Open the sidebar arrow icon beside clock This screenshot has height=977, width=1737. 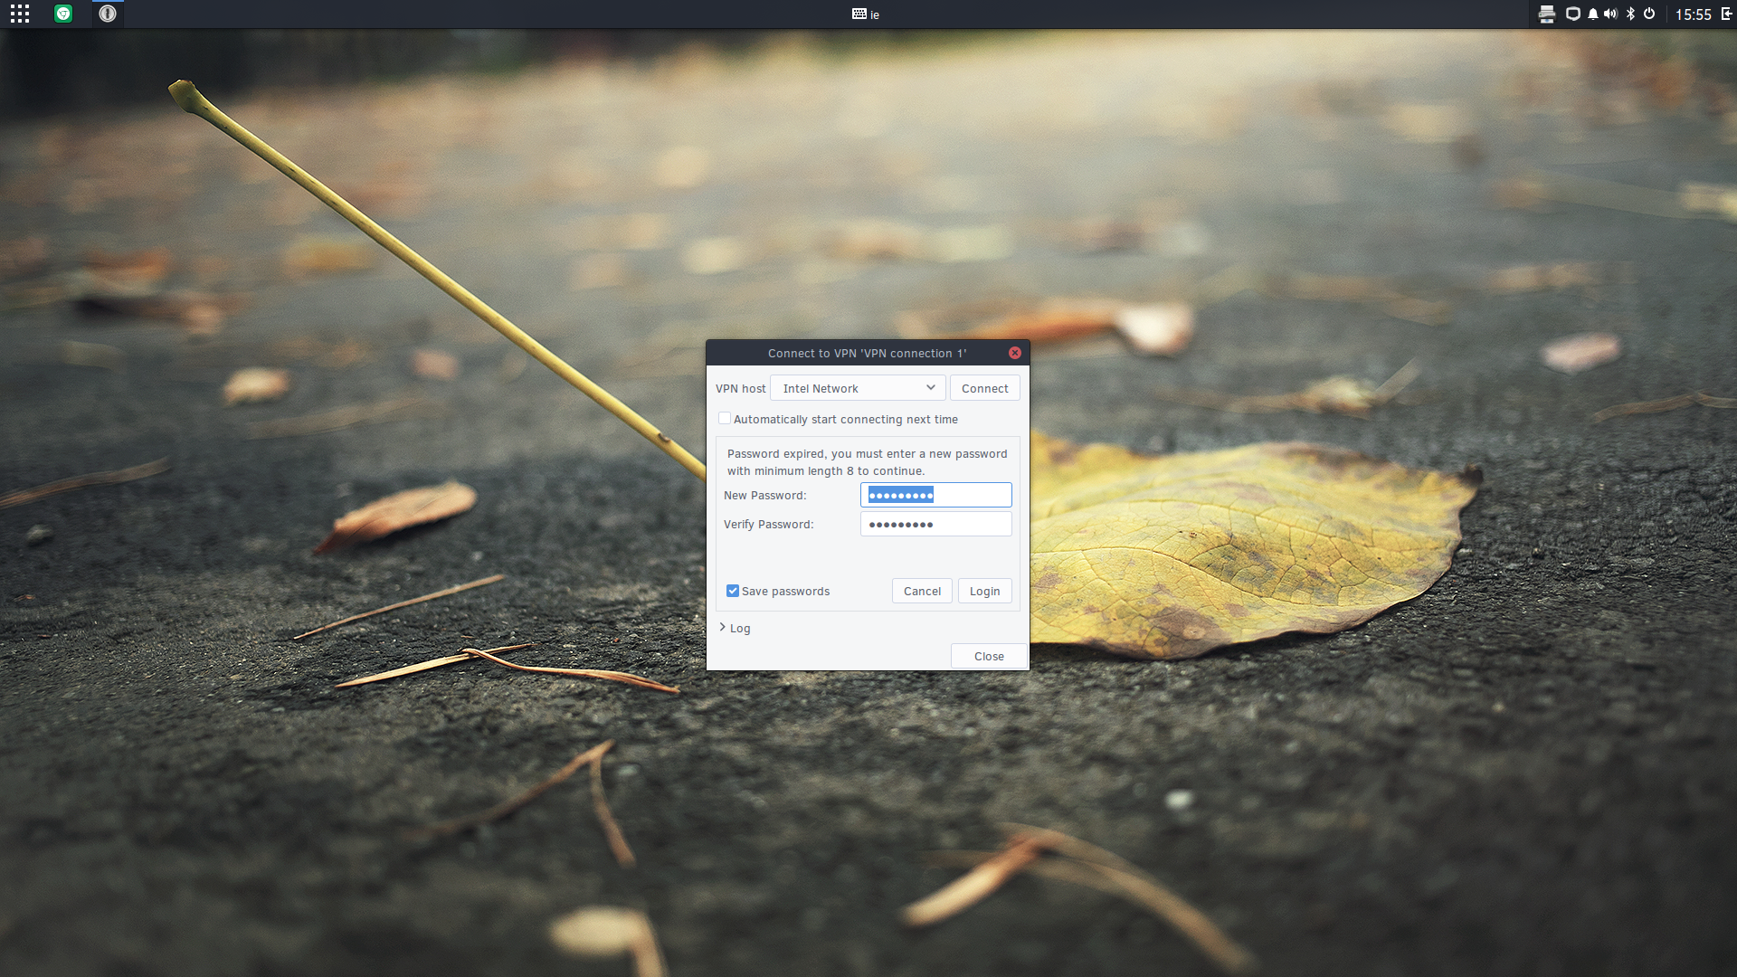(1726, 14)
